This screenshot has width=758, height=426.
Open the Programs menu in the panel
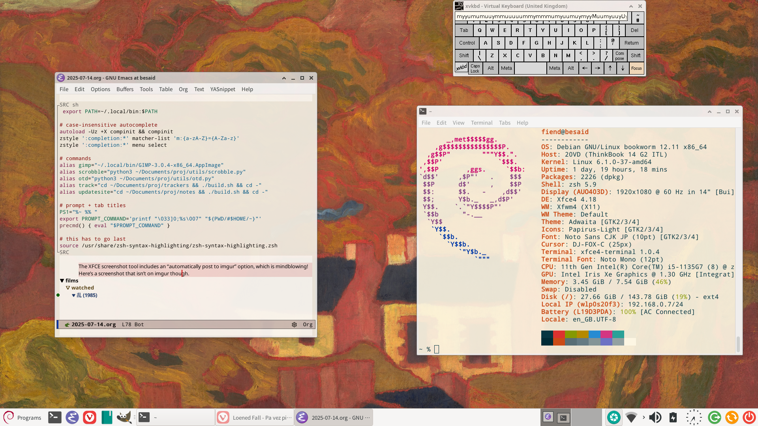(x=23, y=417)
